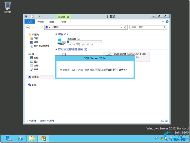
Task: Go up one level with up arrow
Action: 42,28
